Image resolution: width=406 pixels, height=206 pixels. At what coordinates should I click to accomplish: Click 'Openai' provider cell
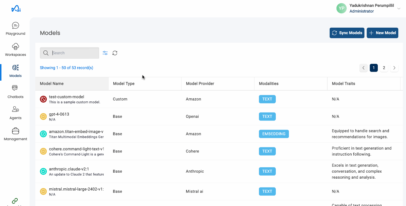[x=192, y=117]
